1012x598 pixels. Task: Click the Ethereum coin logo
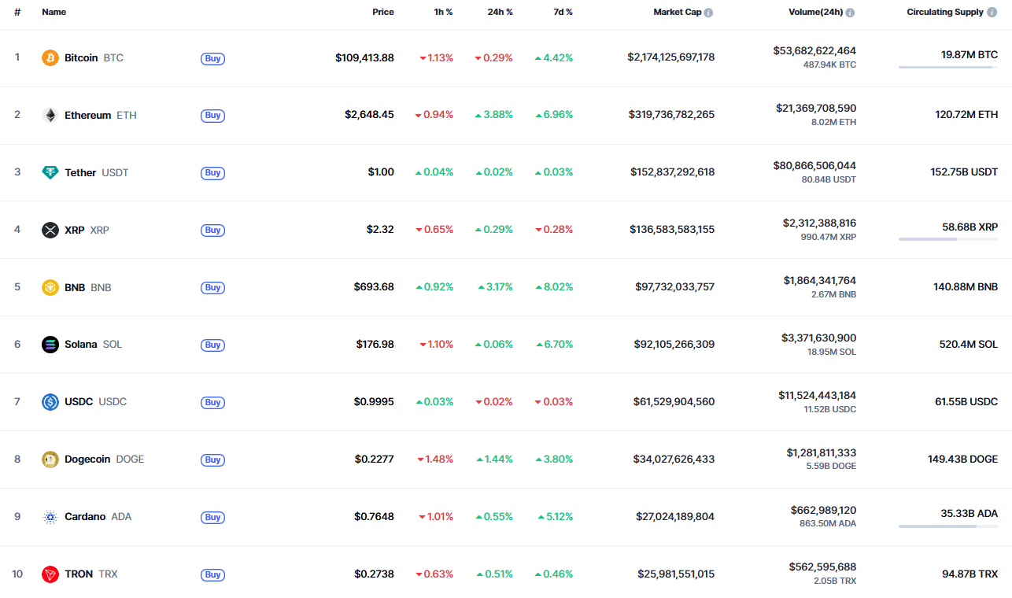pyautogui.click(x=50, y=116)
